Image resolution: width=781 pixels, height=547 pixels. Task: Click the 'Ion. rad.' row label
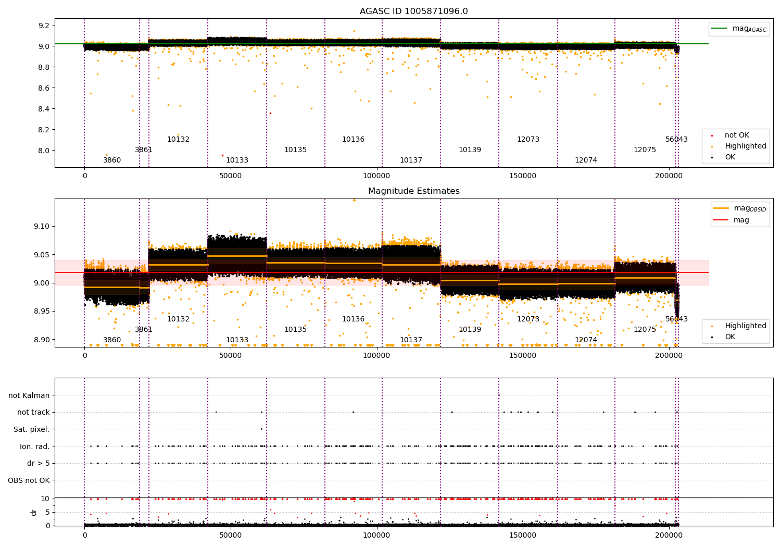[x=35, y=446]
